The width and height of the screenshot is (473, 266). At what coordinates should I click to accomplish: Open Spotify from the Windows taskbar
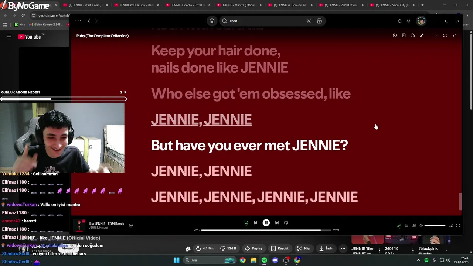point(264,260)
